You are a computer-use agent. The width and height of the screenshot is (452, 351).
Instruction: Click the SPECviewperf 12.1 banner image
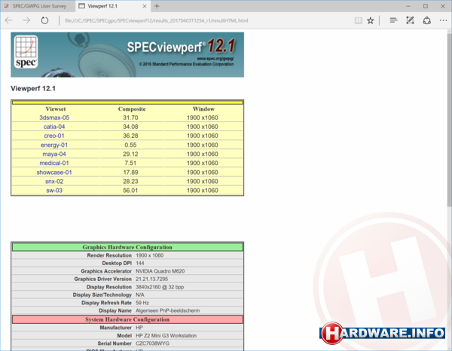click(127, 55)
